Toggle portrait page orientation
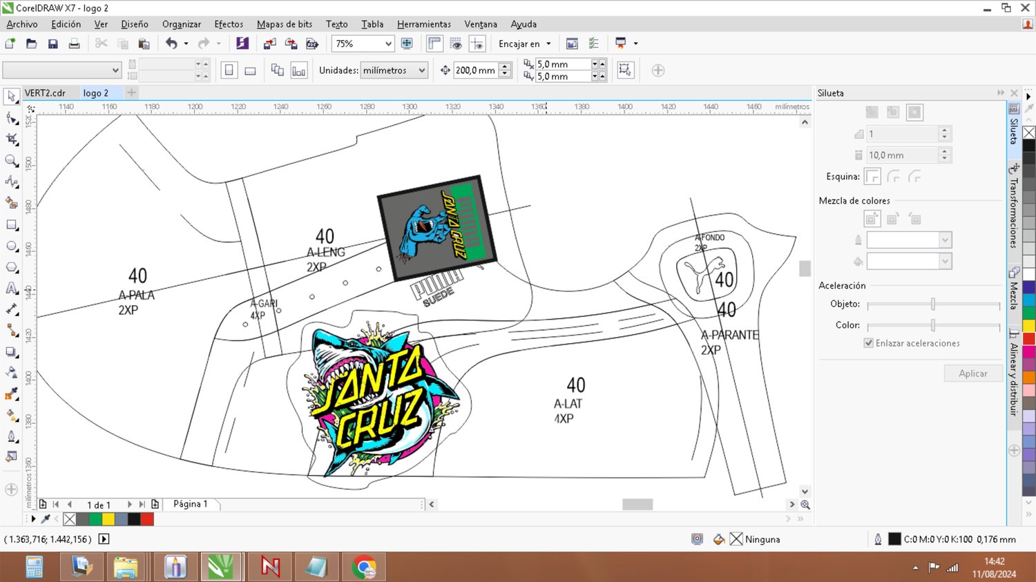 tap(229, 70)
